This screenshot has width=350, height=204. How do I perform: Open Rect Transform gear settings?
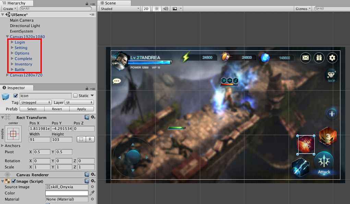(93, 117)
